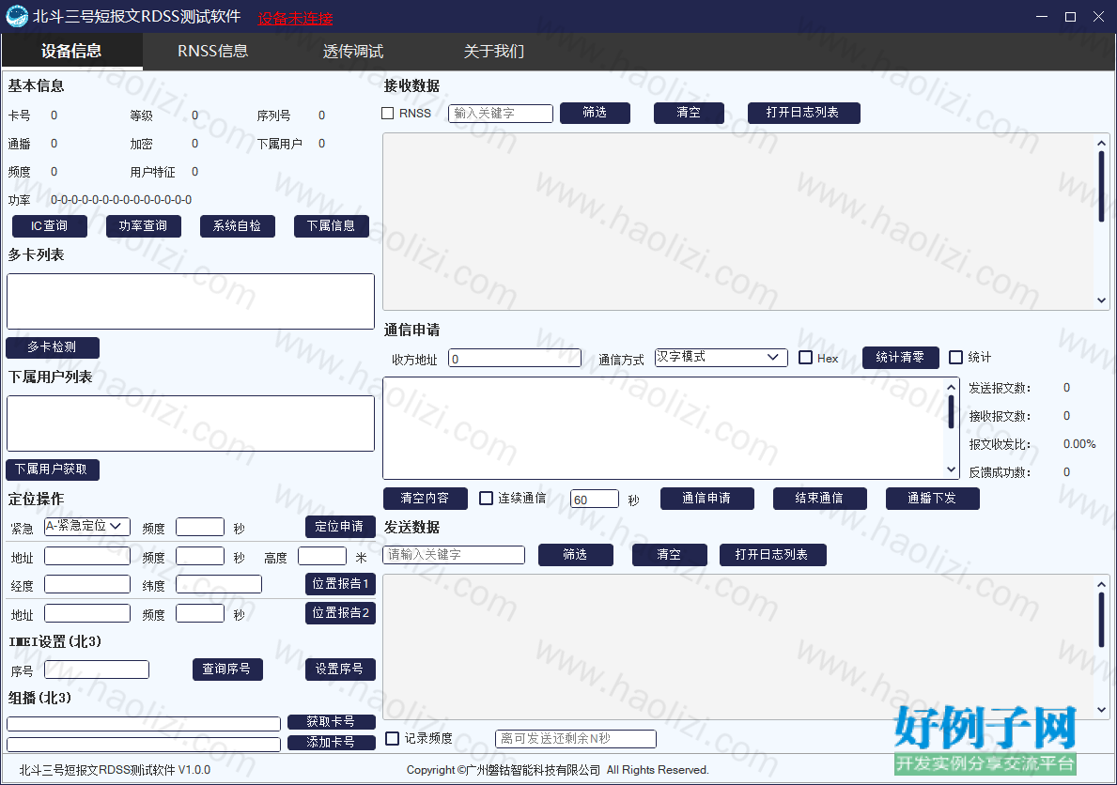The height and width of the screenshot is (785, 1117).
Task: Toggle the Hex checkbox
Action: [806, 358]
